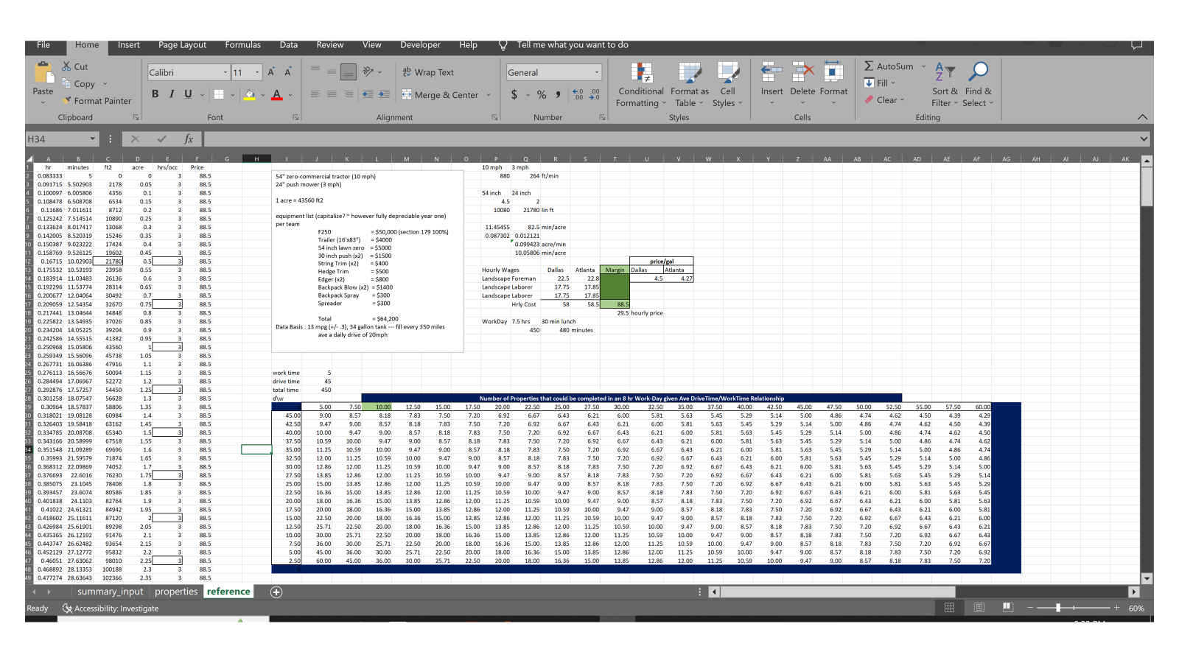Switch to the summary_input sheet
The image size is (1179, 663).
point(111,592)
